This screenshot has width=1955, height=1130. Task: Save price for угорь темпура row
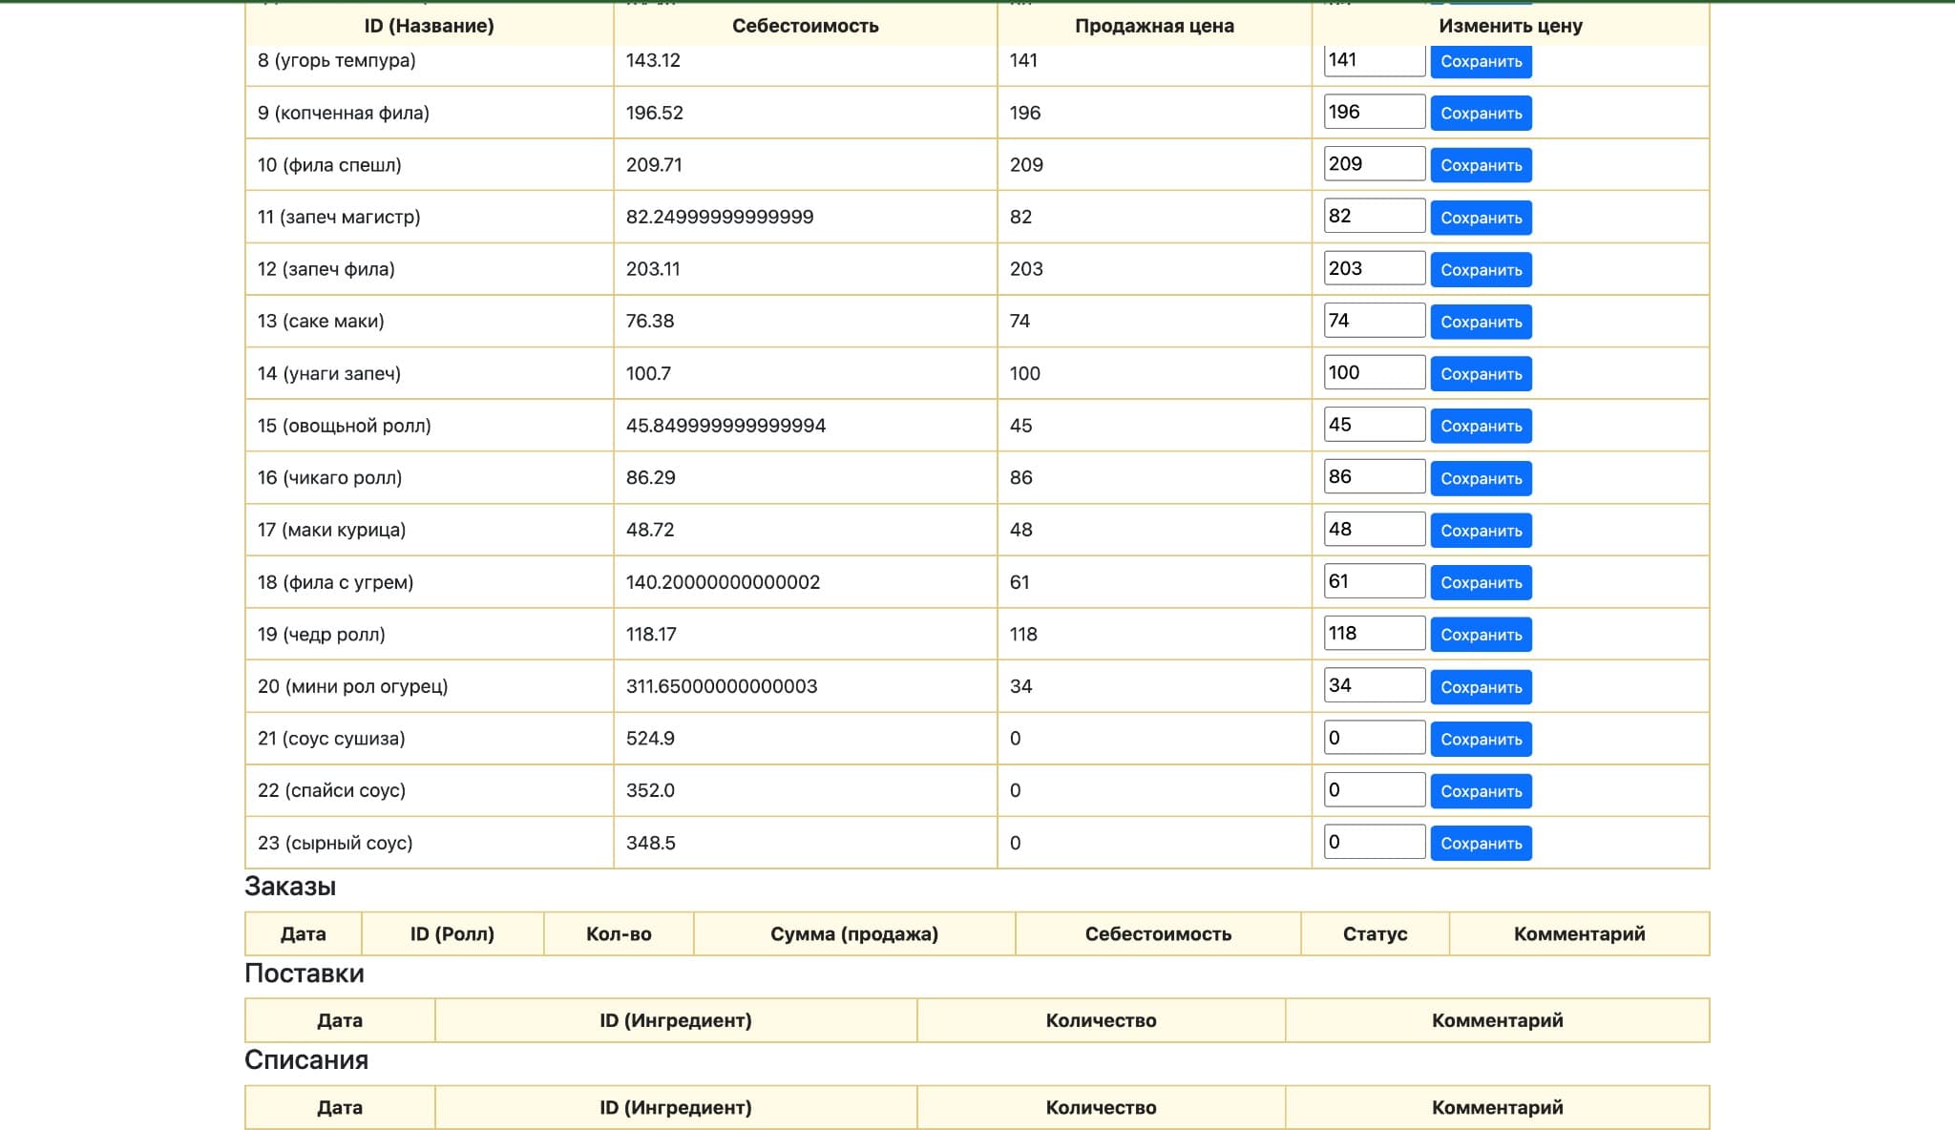point(1481,61)
